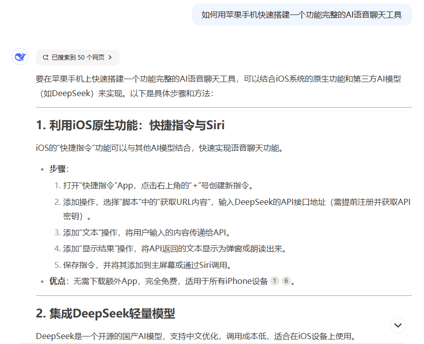Click the line DeepSeek是一个开源的国产AI模型
Viewport: 424px width, 344px height.
click(x=195, y=336)
